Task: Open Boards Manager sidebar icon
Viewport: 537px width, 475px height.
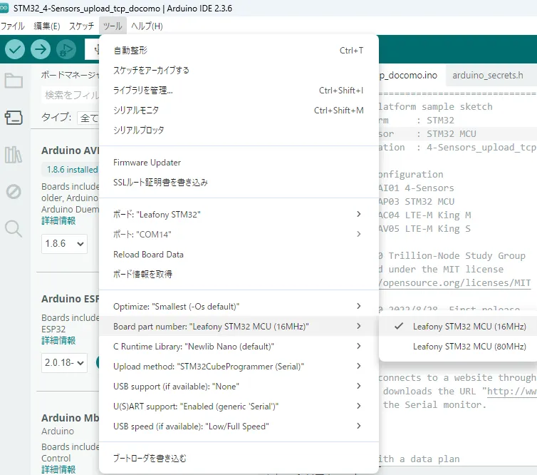Action: [x=14, y=117]
